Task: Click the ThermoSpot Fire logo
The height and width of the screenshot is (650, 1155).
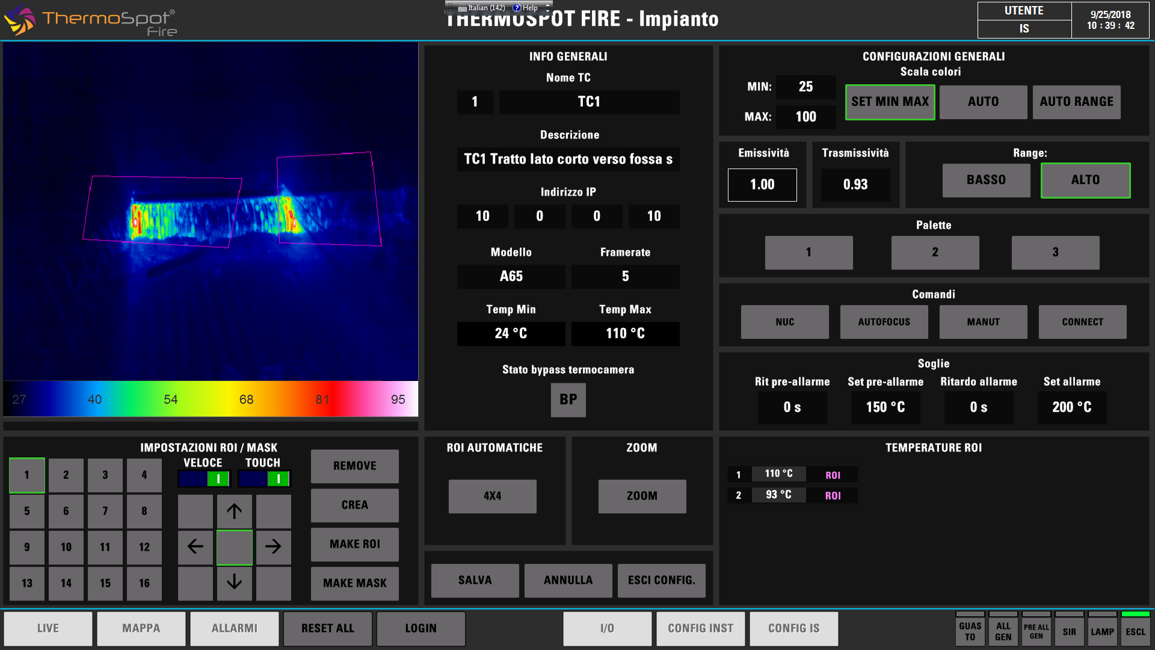Action: coord(90,21)
